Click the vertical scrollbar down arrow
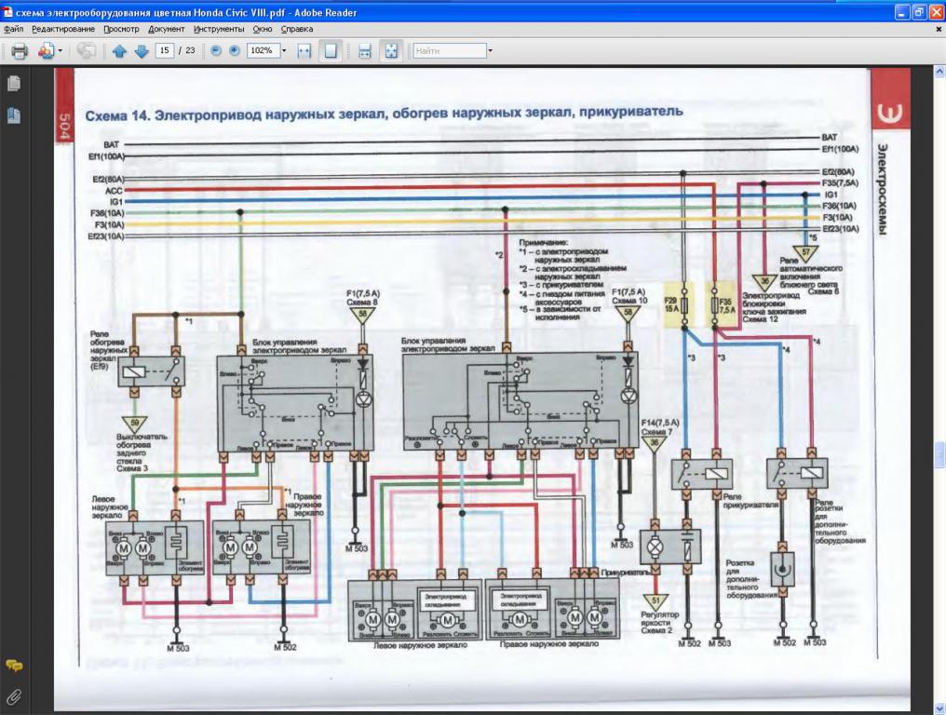946x715 pixels. [939, 708]
